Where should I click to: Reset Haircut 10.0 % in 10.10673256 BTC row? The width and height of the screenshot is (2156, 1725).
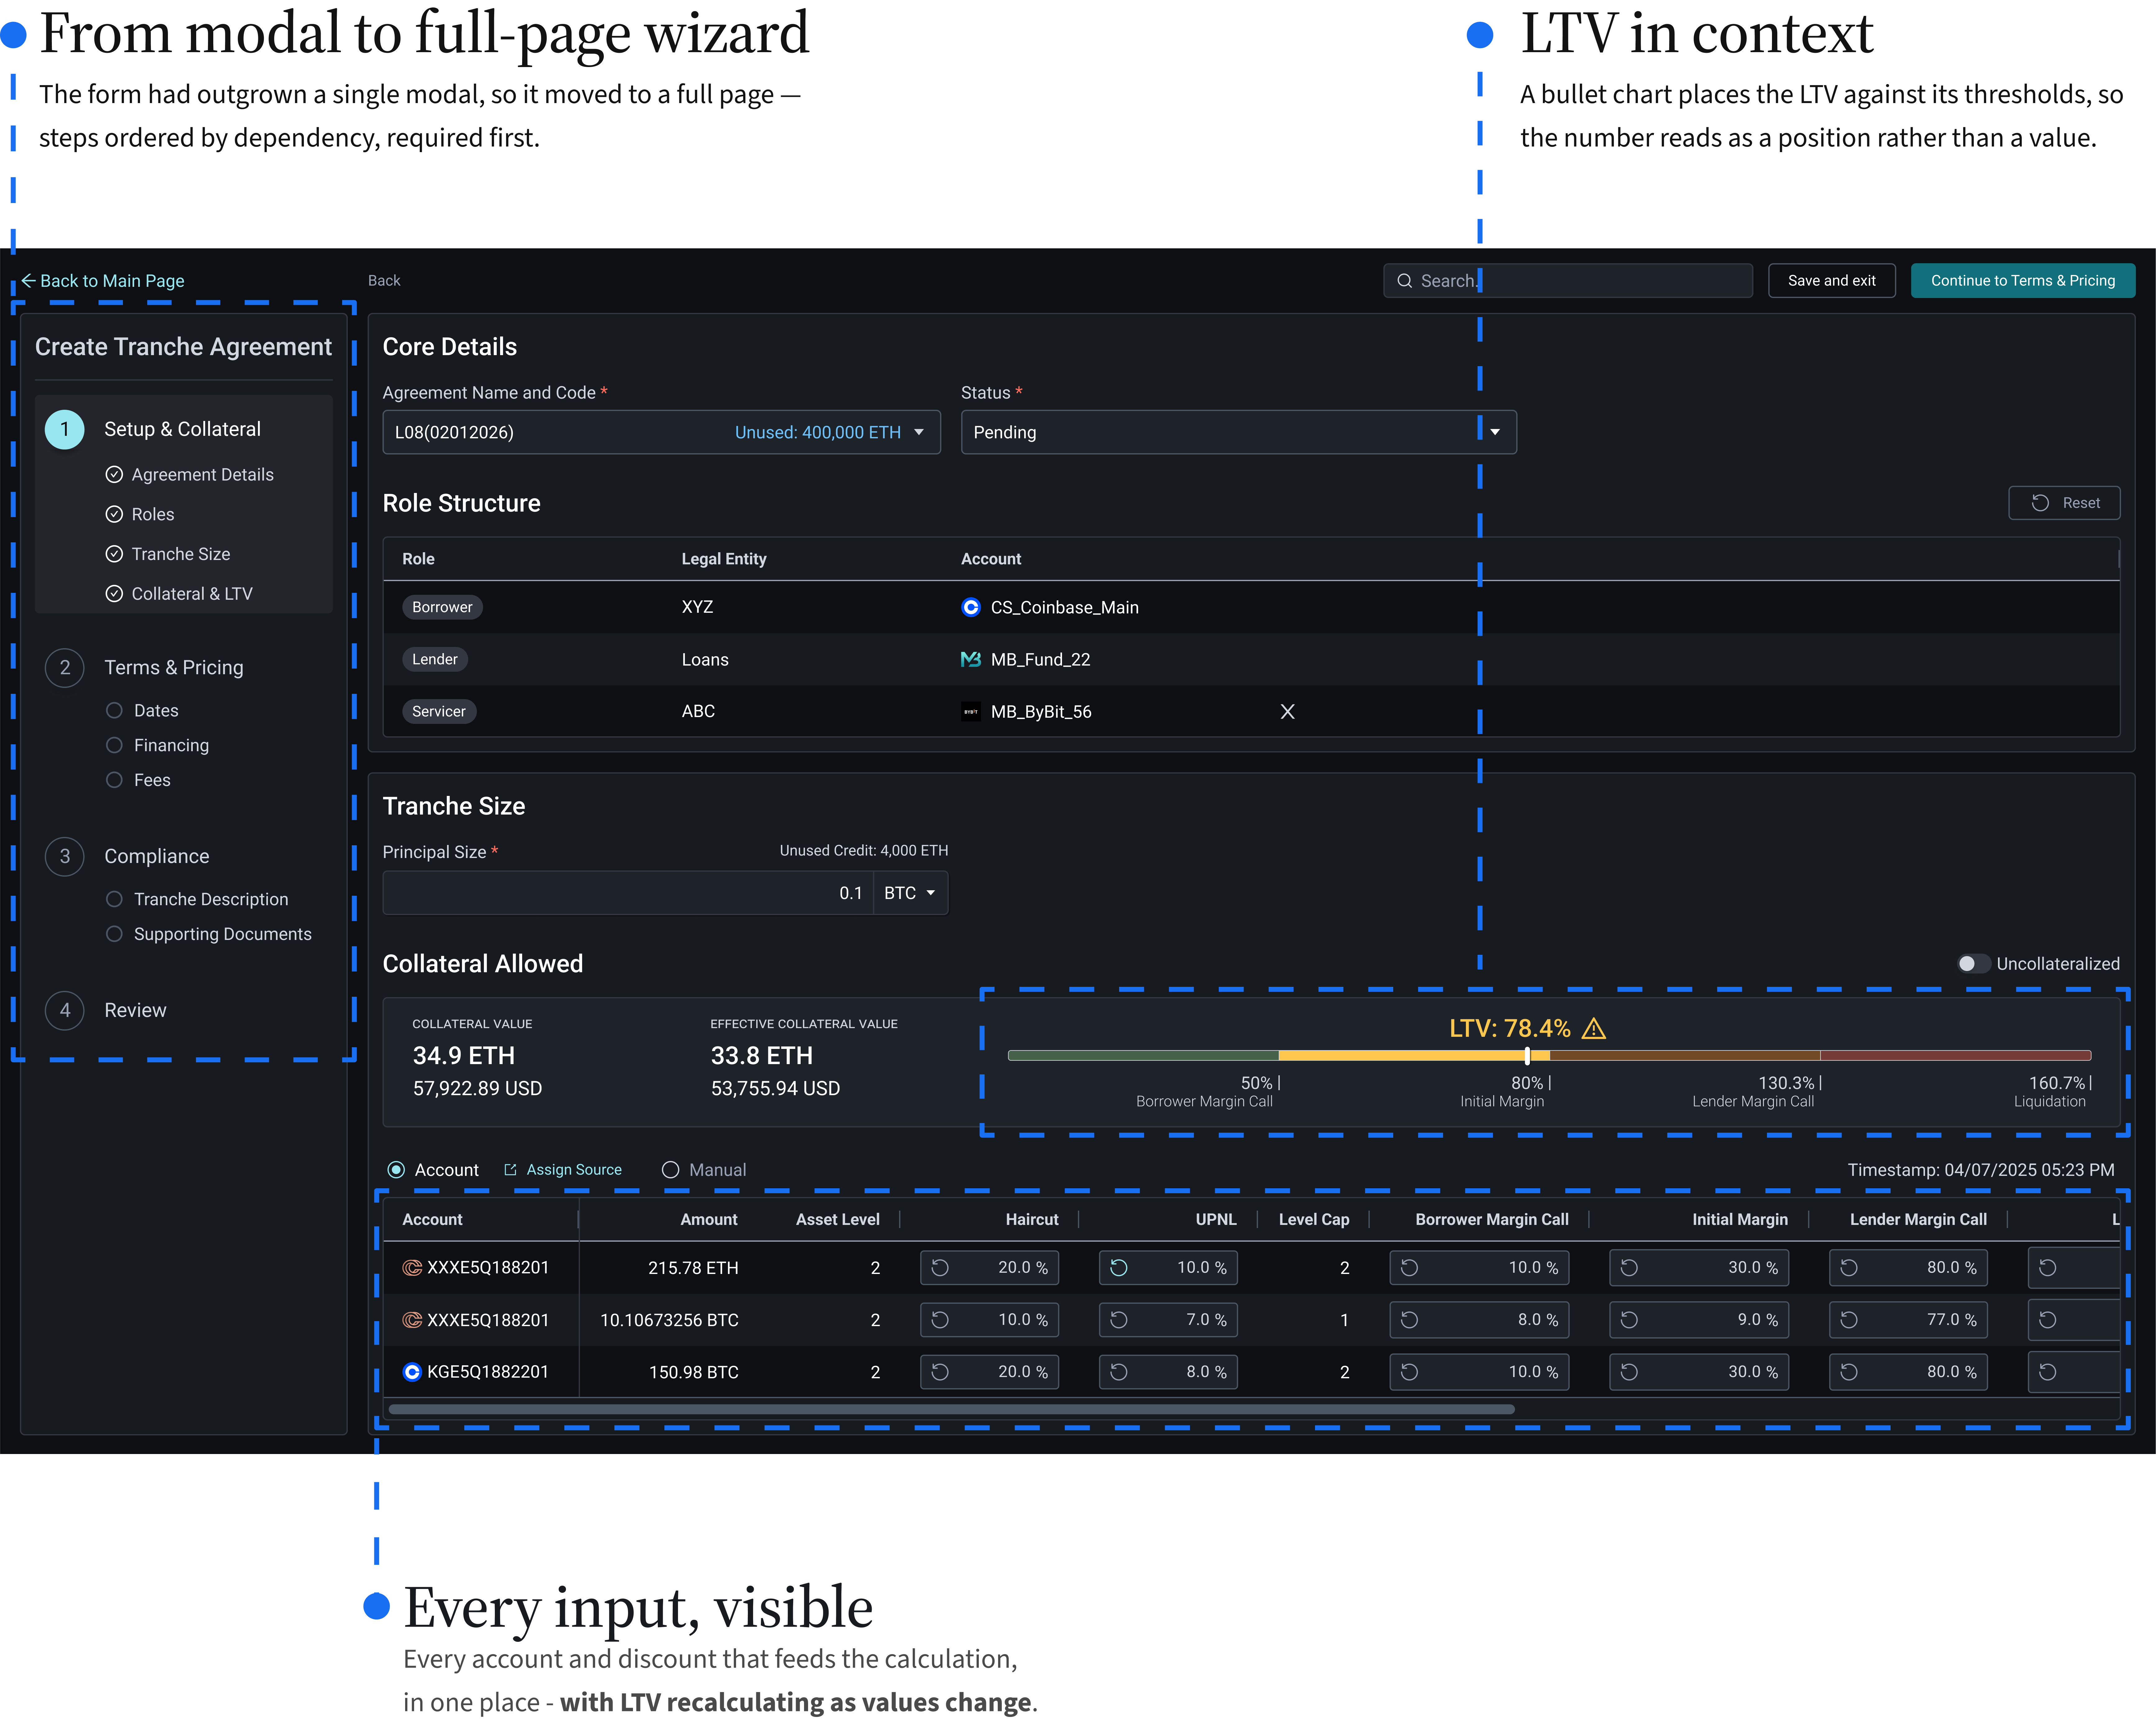940,1320
